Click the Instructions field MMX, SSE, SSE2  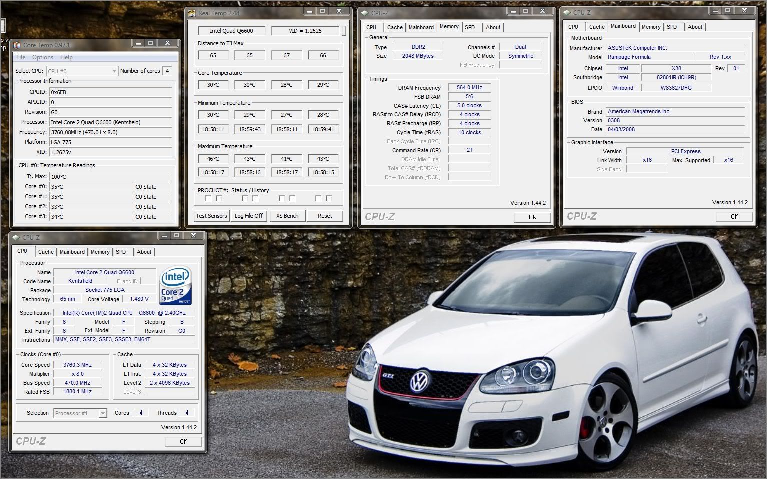(x=124, y=340)
